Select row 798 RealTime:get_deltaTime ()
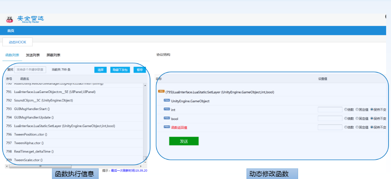This screenshot has height=179, width=391. (74, 151)
